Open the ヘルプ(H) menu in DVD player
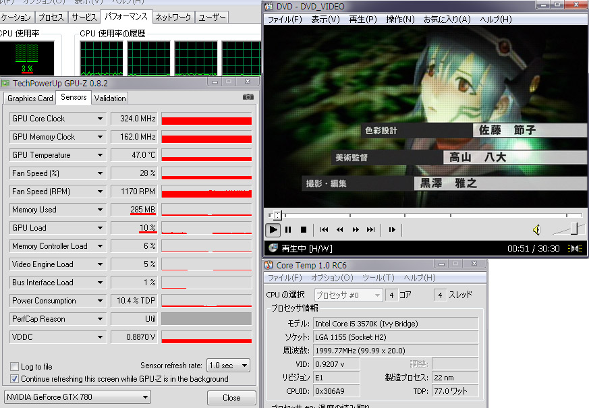 point(496,20)
